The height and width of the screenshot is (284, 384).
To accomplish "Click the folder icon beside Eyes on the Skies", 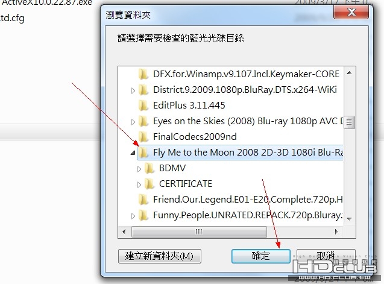I will coord(143,121).
